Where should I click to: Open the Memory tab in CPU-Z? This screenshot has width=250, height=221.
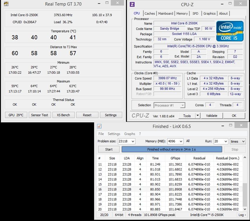click(182, 14)
